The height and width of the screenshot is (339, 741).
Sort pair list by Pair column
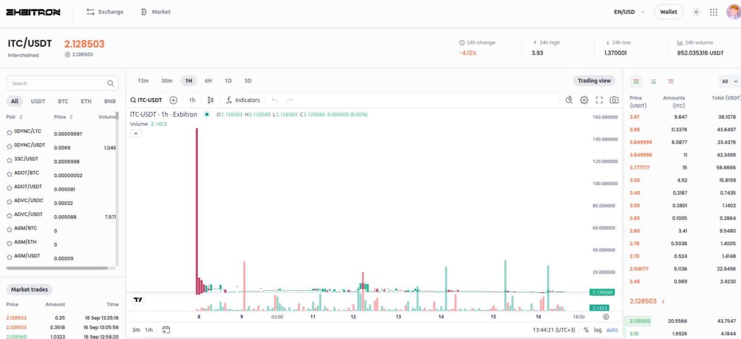tap(15, 117)
